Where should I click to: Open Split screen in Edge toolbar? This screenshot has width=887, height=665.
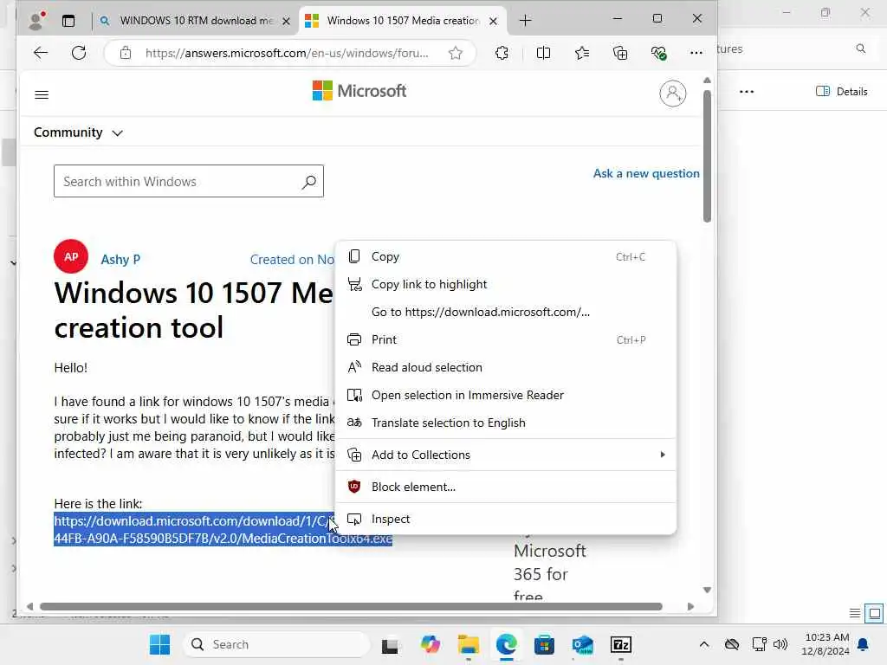(543, 53)
